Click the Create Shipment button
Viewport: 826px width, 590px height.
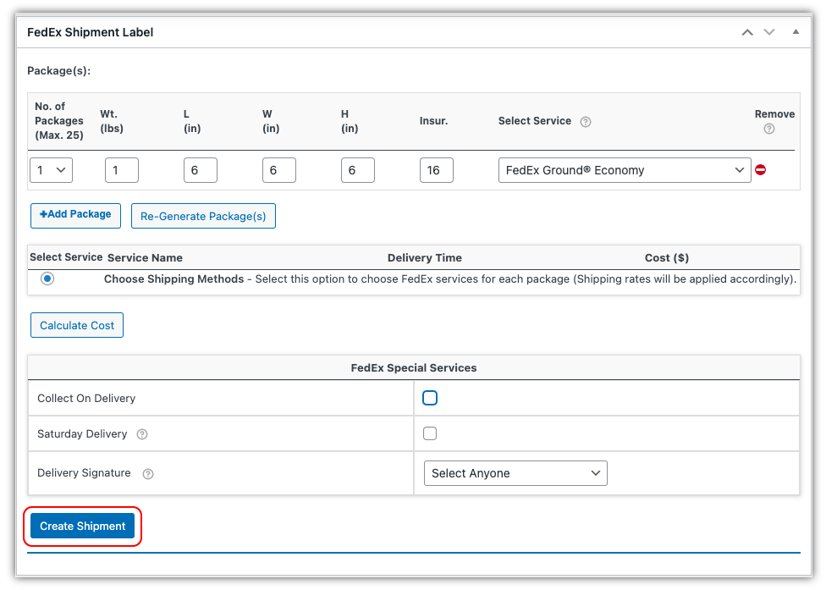click(x=83, y=526)
